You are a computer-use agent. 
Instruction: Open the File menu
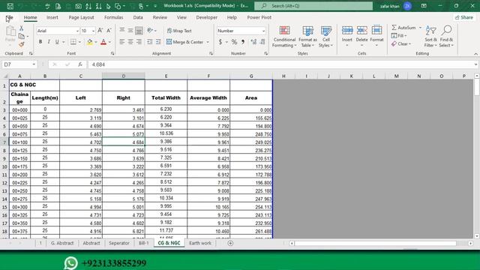pyautogui.click(x=9, y=17)
